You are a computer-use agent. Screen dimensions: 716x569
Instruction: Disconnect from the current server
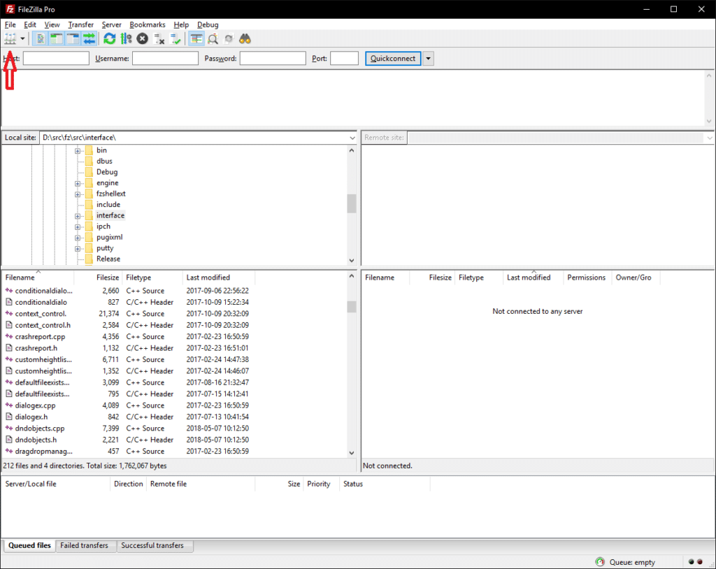pos(159,39)
